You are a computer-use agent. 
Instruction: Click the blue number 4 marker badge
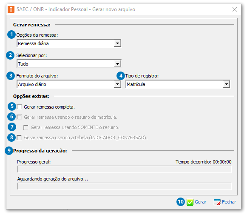point(121,76)
